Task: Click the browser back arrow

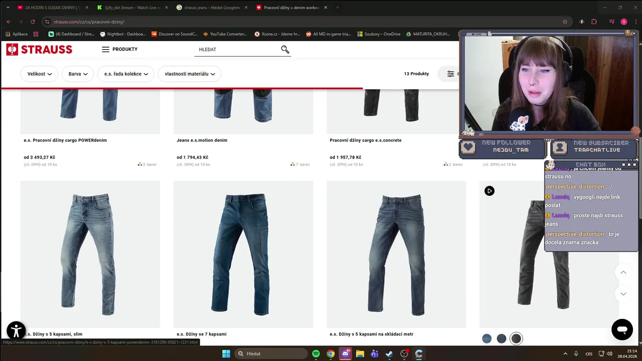Action: coord(9,22)
